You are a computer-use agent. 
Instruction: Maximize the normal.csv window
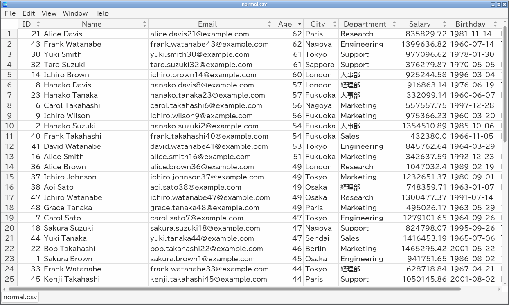tap(499, 4)
